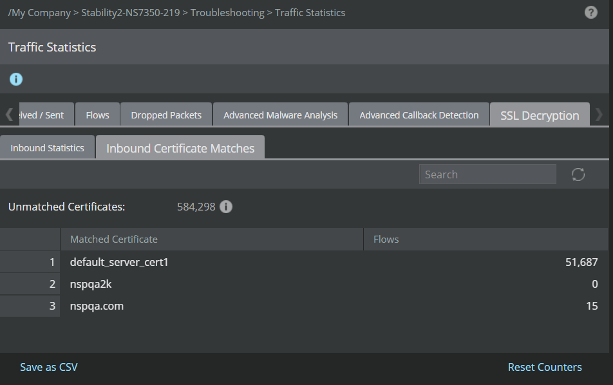The image size is (613, 385).
Task: Click Troubleshooting in the breadcrumb
Action: [227, 12]
